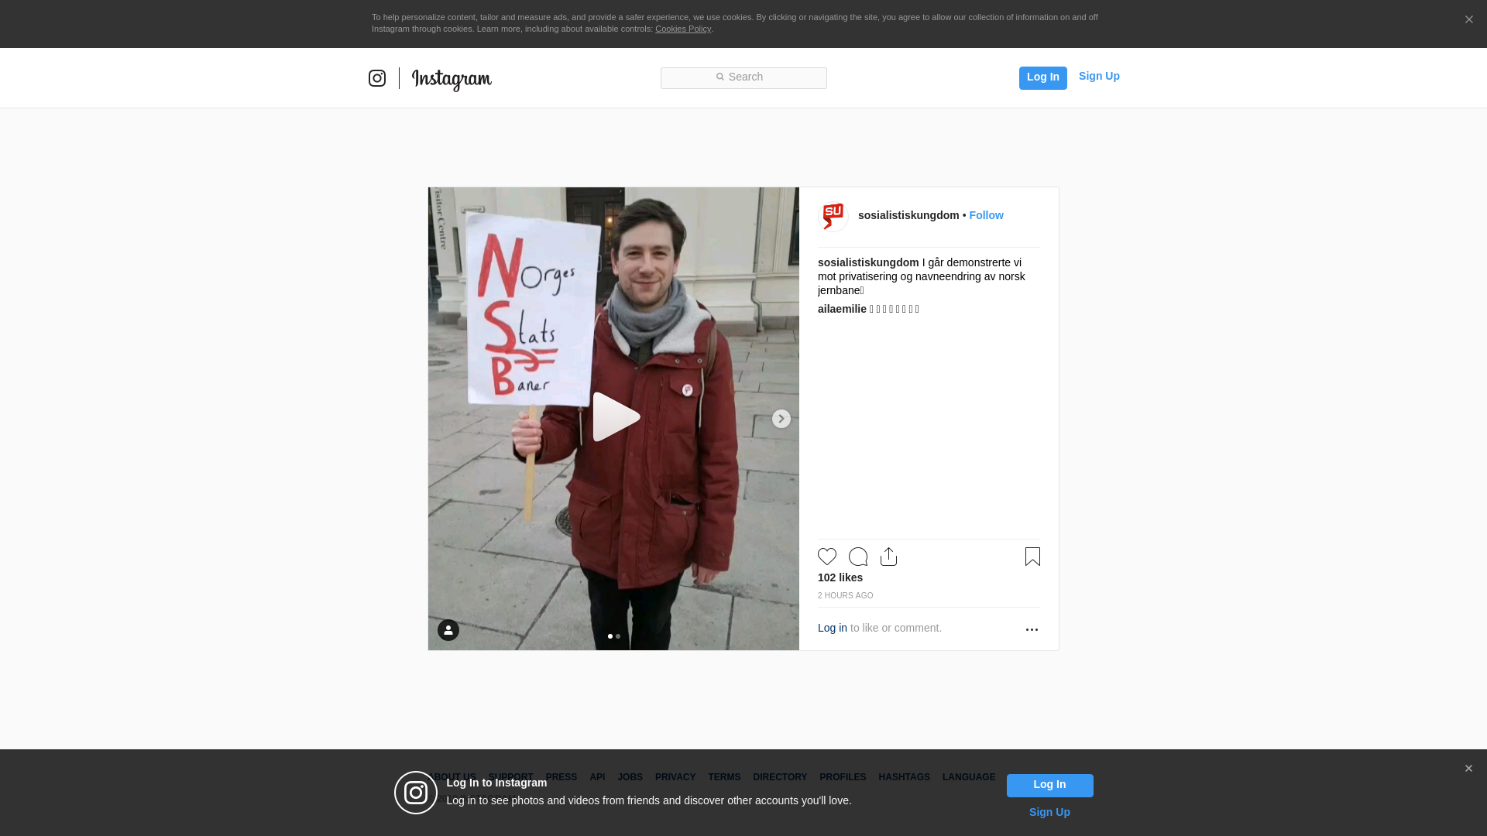Open the post more options ellipsis
The image size is (1487, 836).
(1032, 630)
